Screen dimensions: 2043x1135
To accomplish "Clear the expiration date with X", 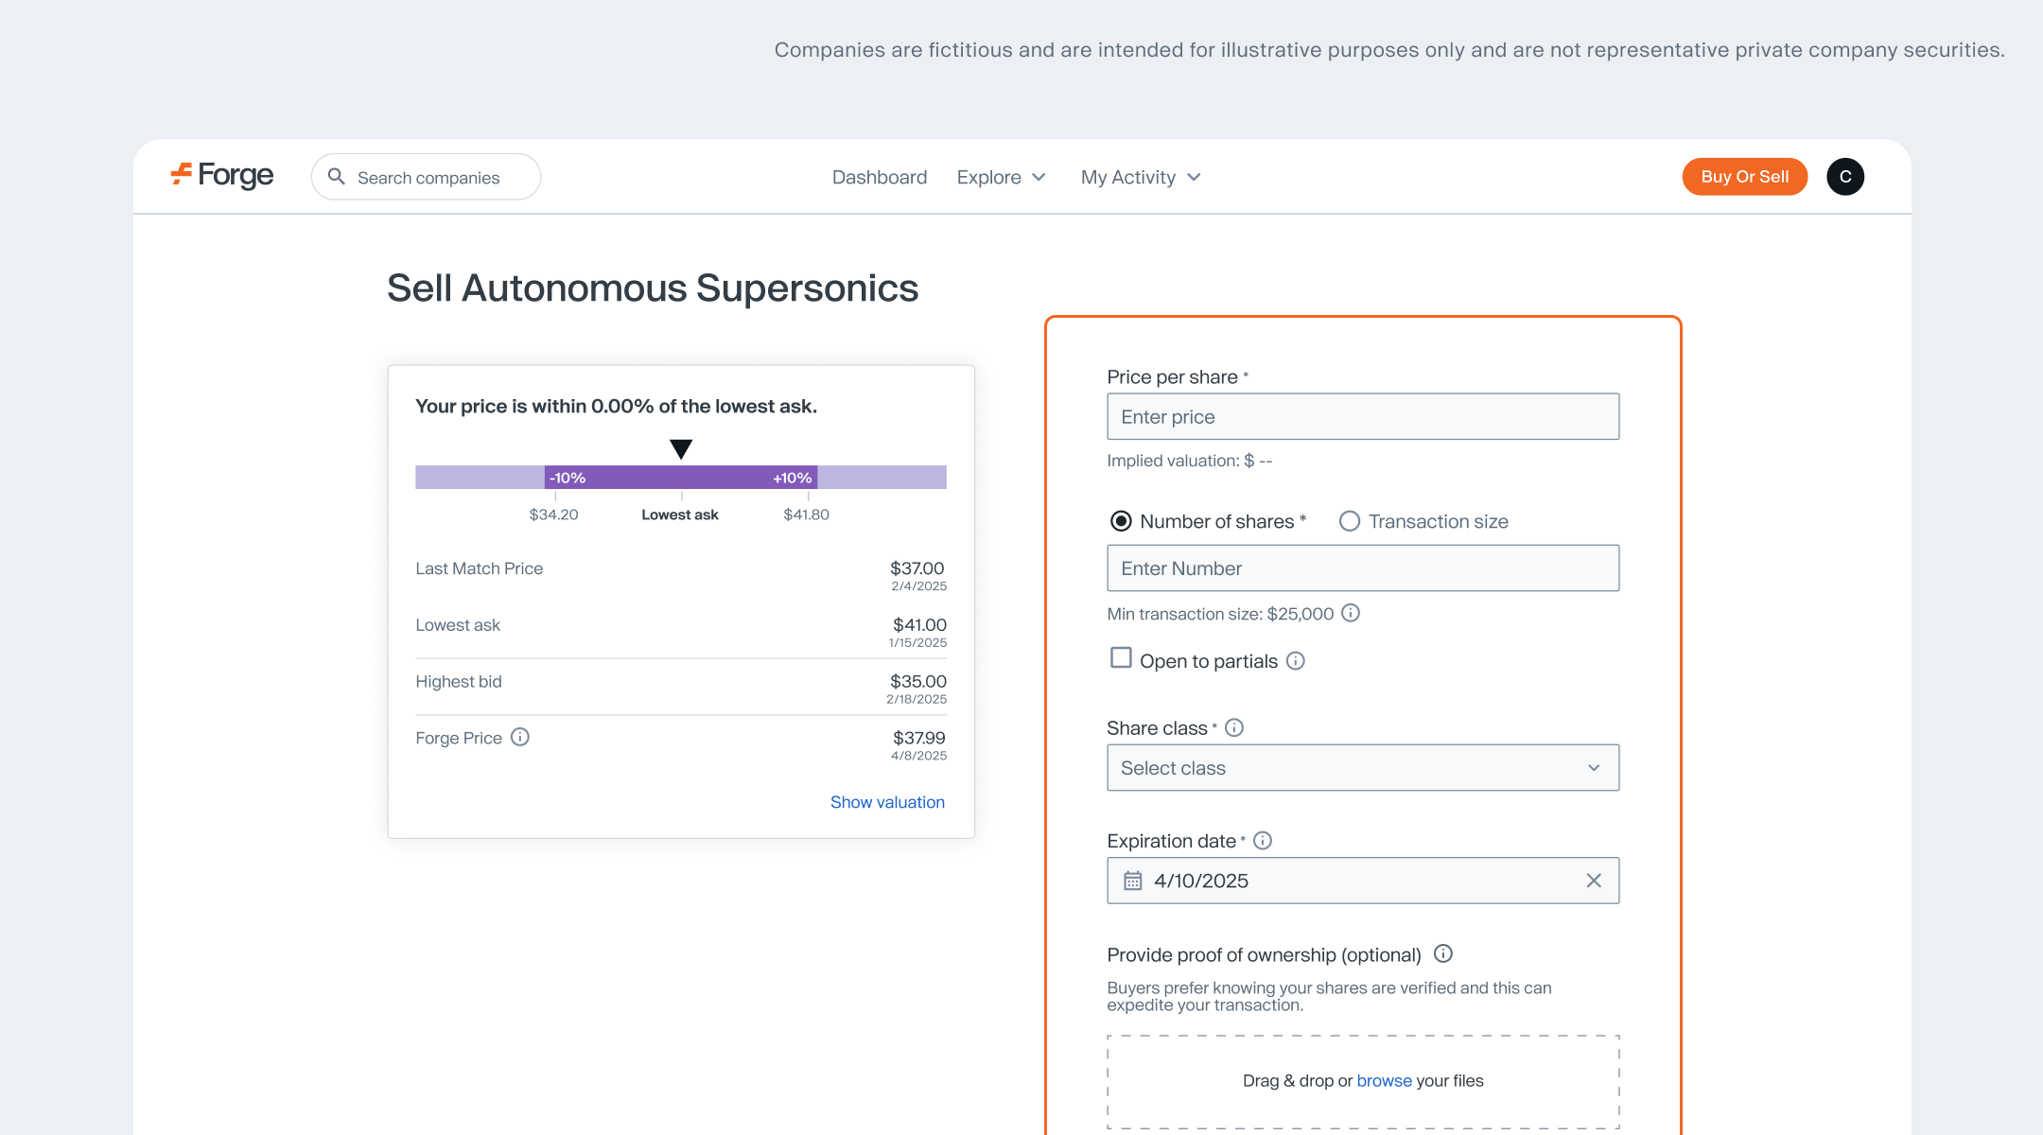I will click(1594, 881).
